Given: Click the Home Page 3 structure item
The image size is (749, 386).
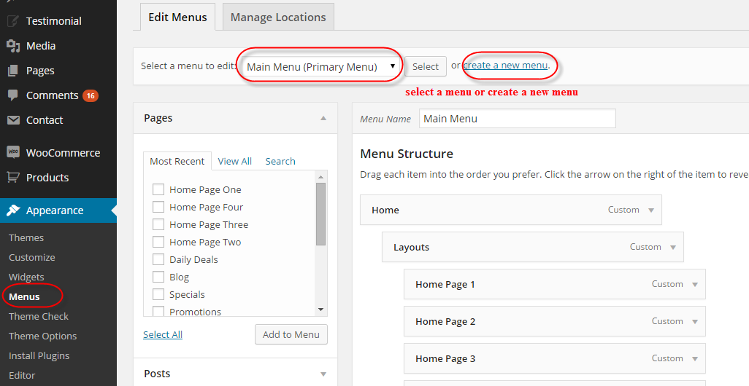Looking at the screenshot, I should [555, 358].
